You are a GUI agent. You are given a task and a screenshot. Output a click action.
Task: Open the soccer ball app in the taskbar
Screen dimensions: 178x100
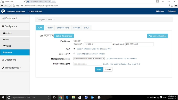[99, 97]
